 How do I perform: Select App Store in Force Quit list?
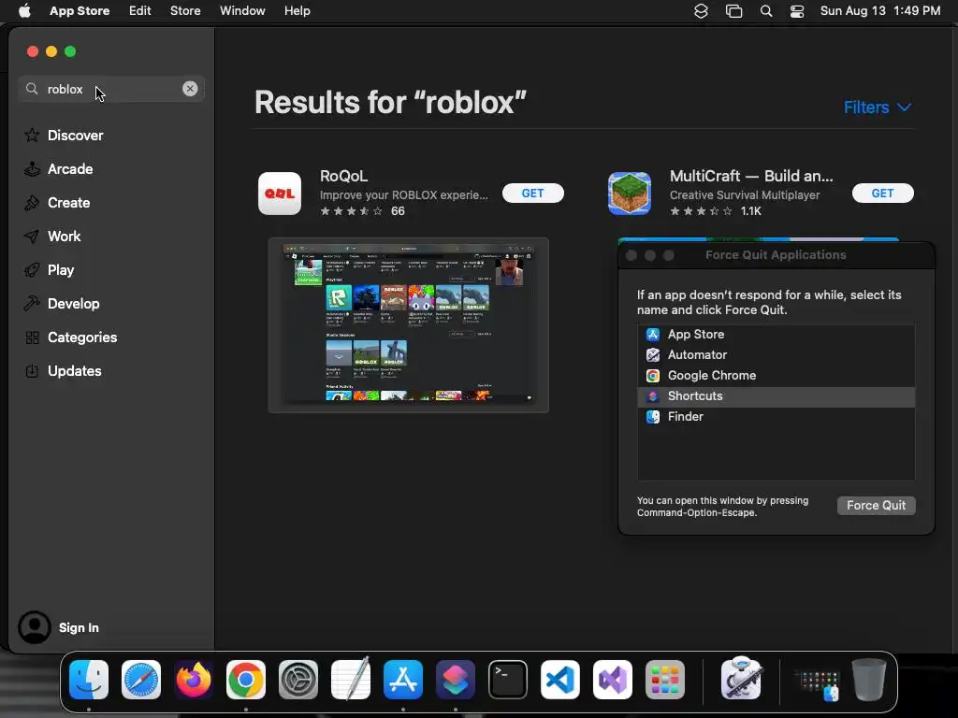pos(776,335)
